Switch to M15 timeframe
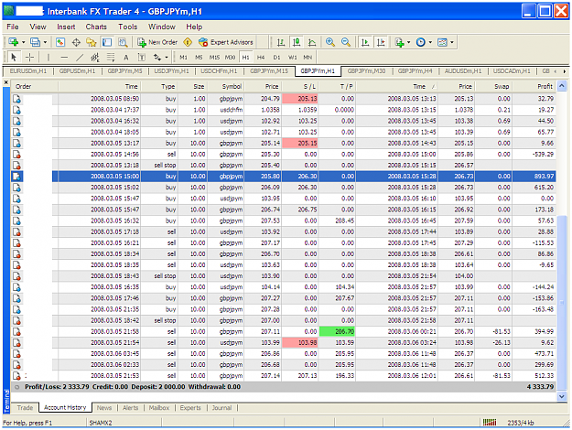The width and height of the screenshot is (572, 430). pyautogui.click(x=214, y=58)
